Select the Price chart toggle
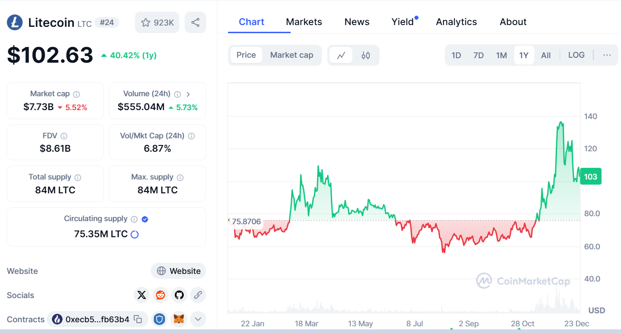Image resolution: width=621 pixels, height=333 pixels. point(246,55)
